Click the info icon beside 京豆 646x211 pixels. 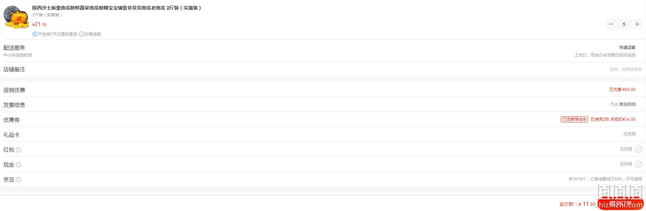pos(19,180)
